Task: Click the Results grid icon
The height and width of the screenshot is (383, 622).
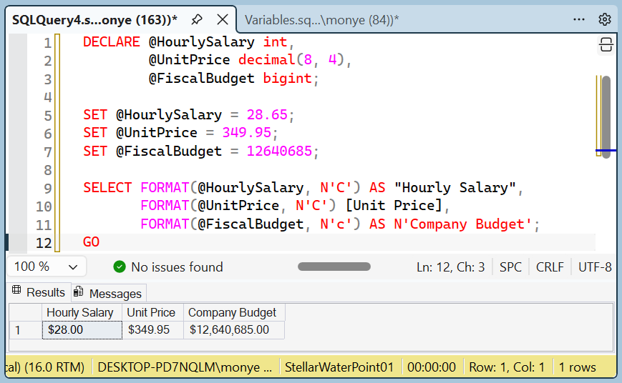Action: pos(16,290)
